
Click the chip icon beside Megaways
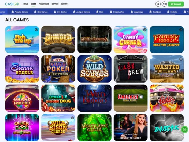(132, 12)
